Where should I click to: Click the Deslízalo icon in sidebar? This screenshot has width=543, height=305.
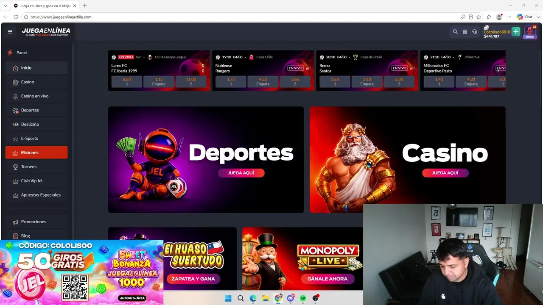coord(16,124)
